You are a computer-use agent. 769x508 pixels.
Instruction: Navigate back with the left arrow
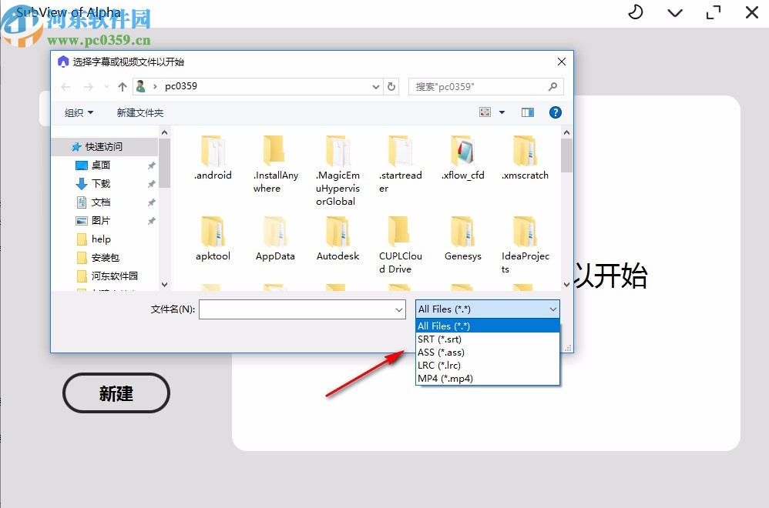[x=65, y=87]
